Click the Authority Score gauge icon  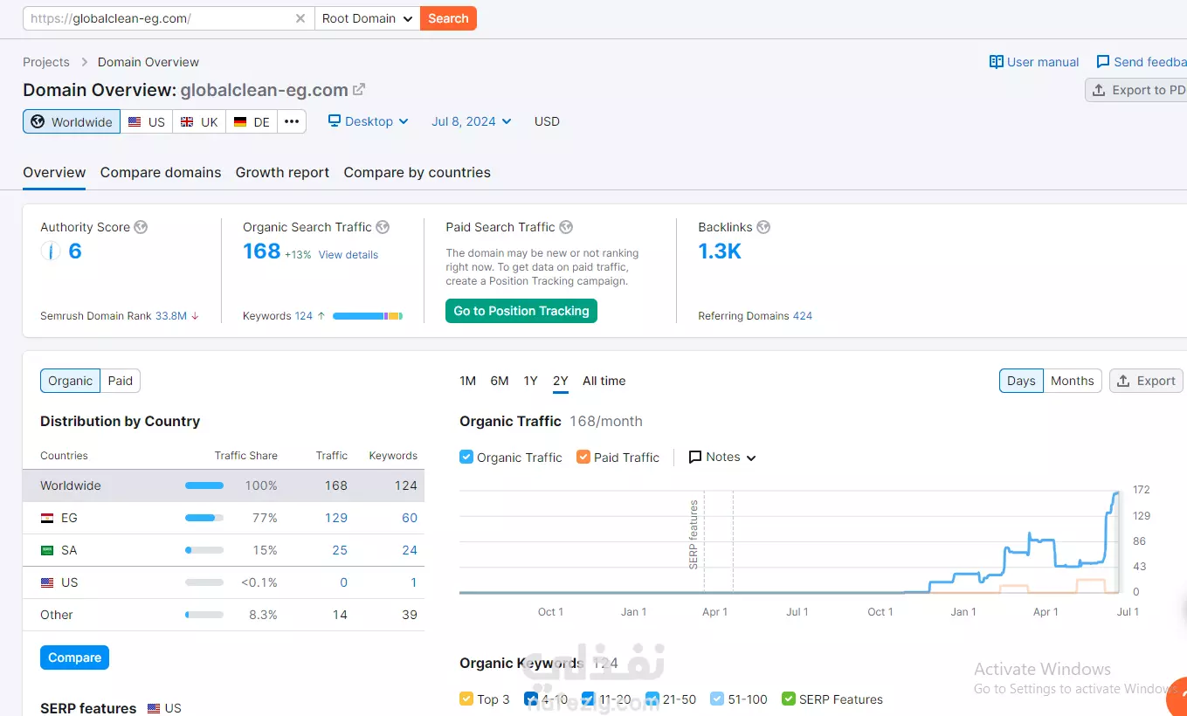tap(50, 251)
